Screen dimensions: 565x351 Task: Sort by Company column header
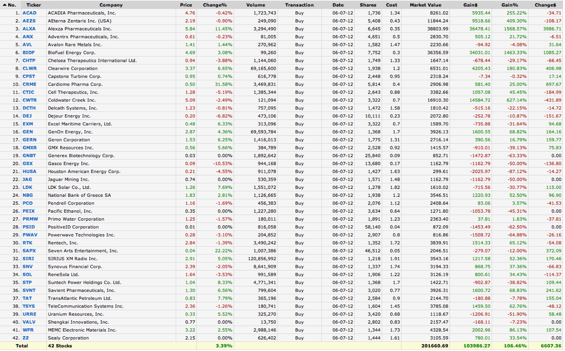click(111, 5)
